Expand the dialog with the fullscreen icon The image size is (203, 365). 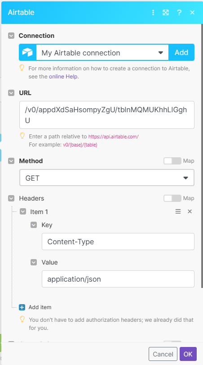[x=166, y=12]
